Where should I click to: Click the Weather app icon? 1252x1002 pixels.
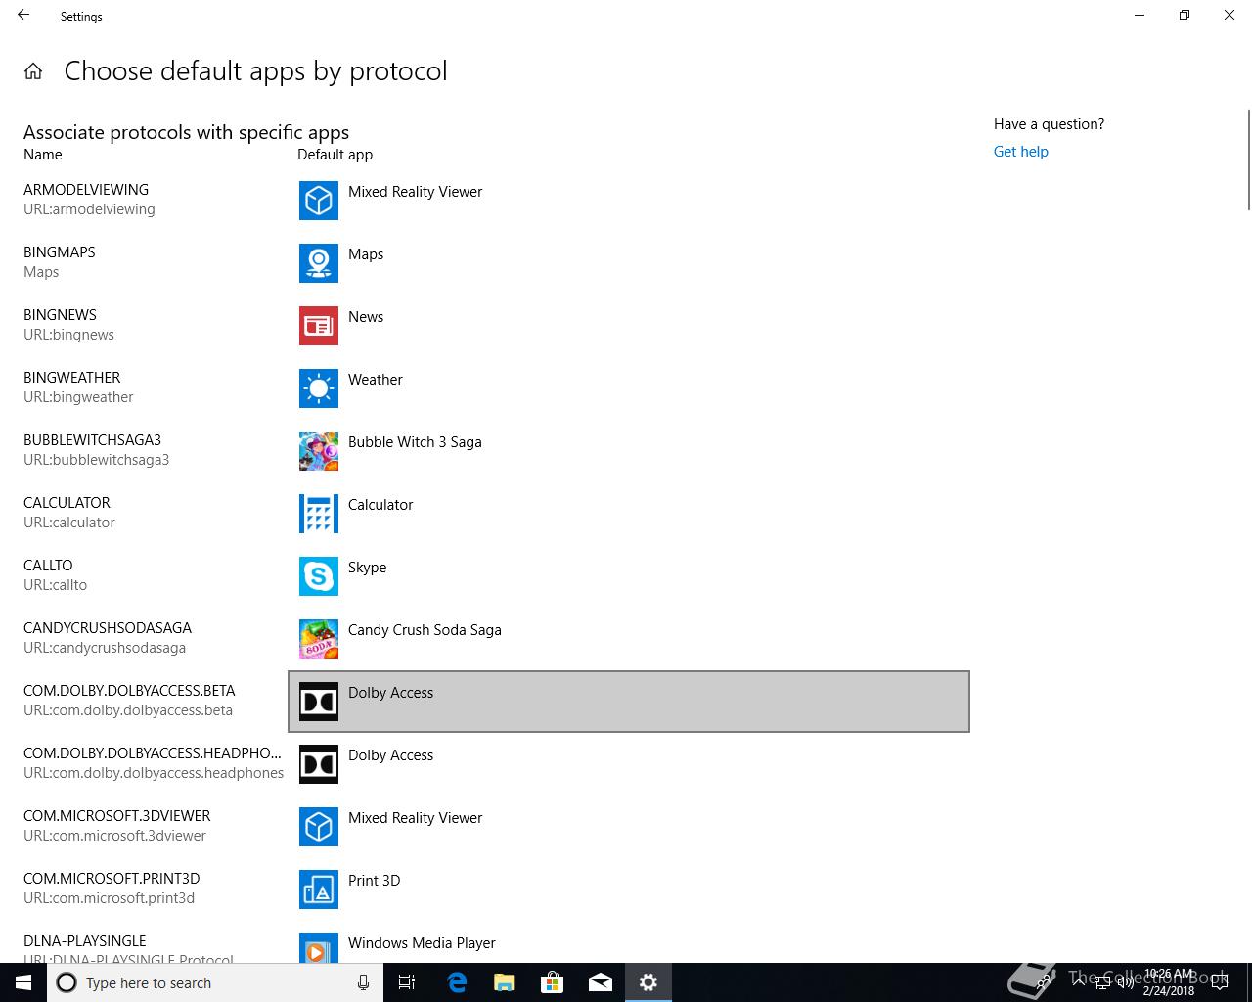319,388
